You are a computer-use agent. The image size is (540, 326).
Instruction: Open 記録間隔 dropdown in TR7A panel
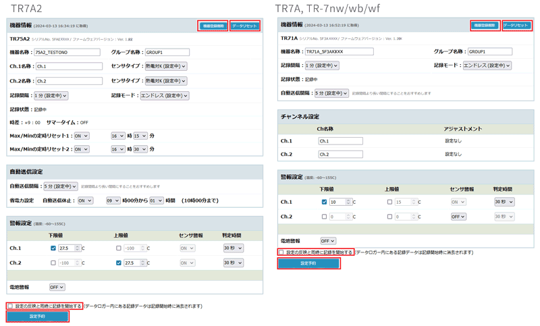tap(322, 65)
